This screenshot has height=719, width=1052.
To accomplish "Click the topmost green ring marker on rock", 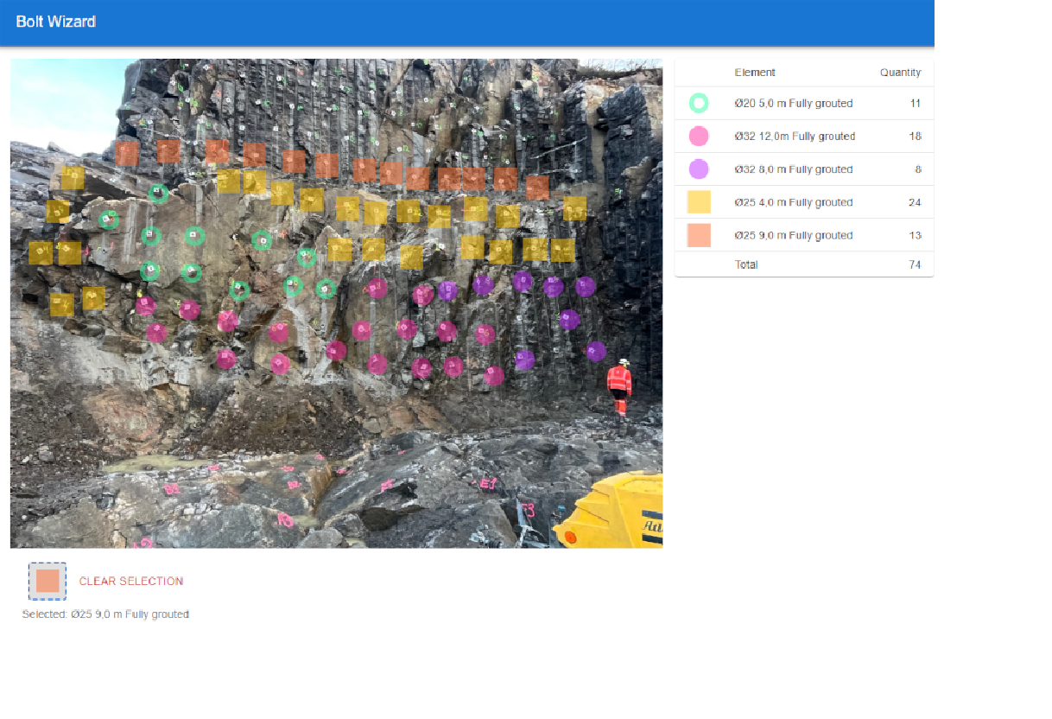I will (x=158, y=193).
